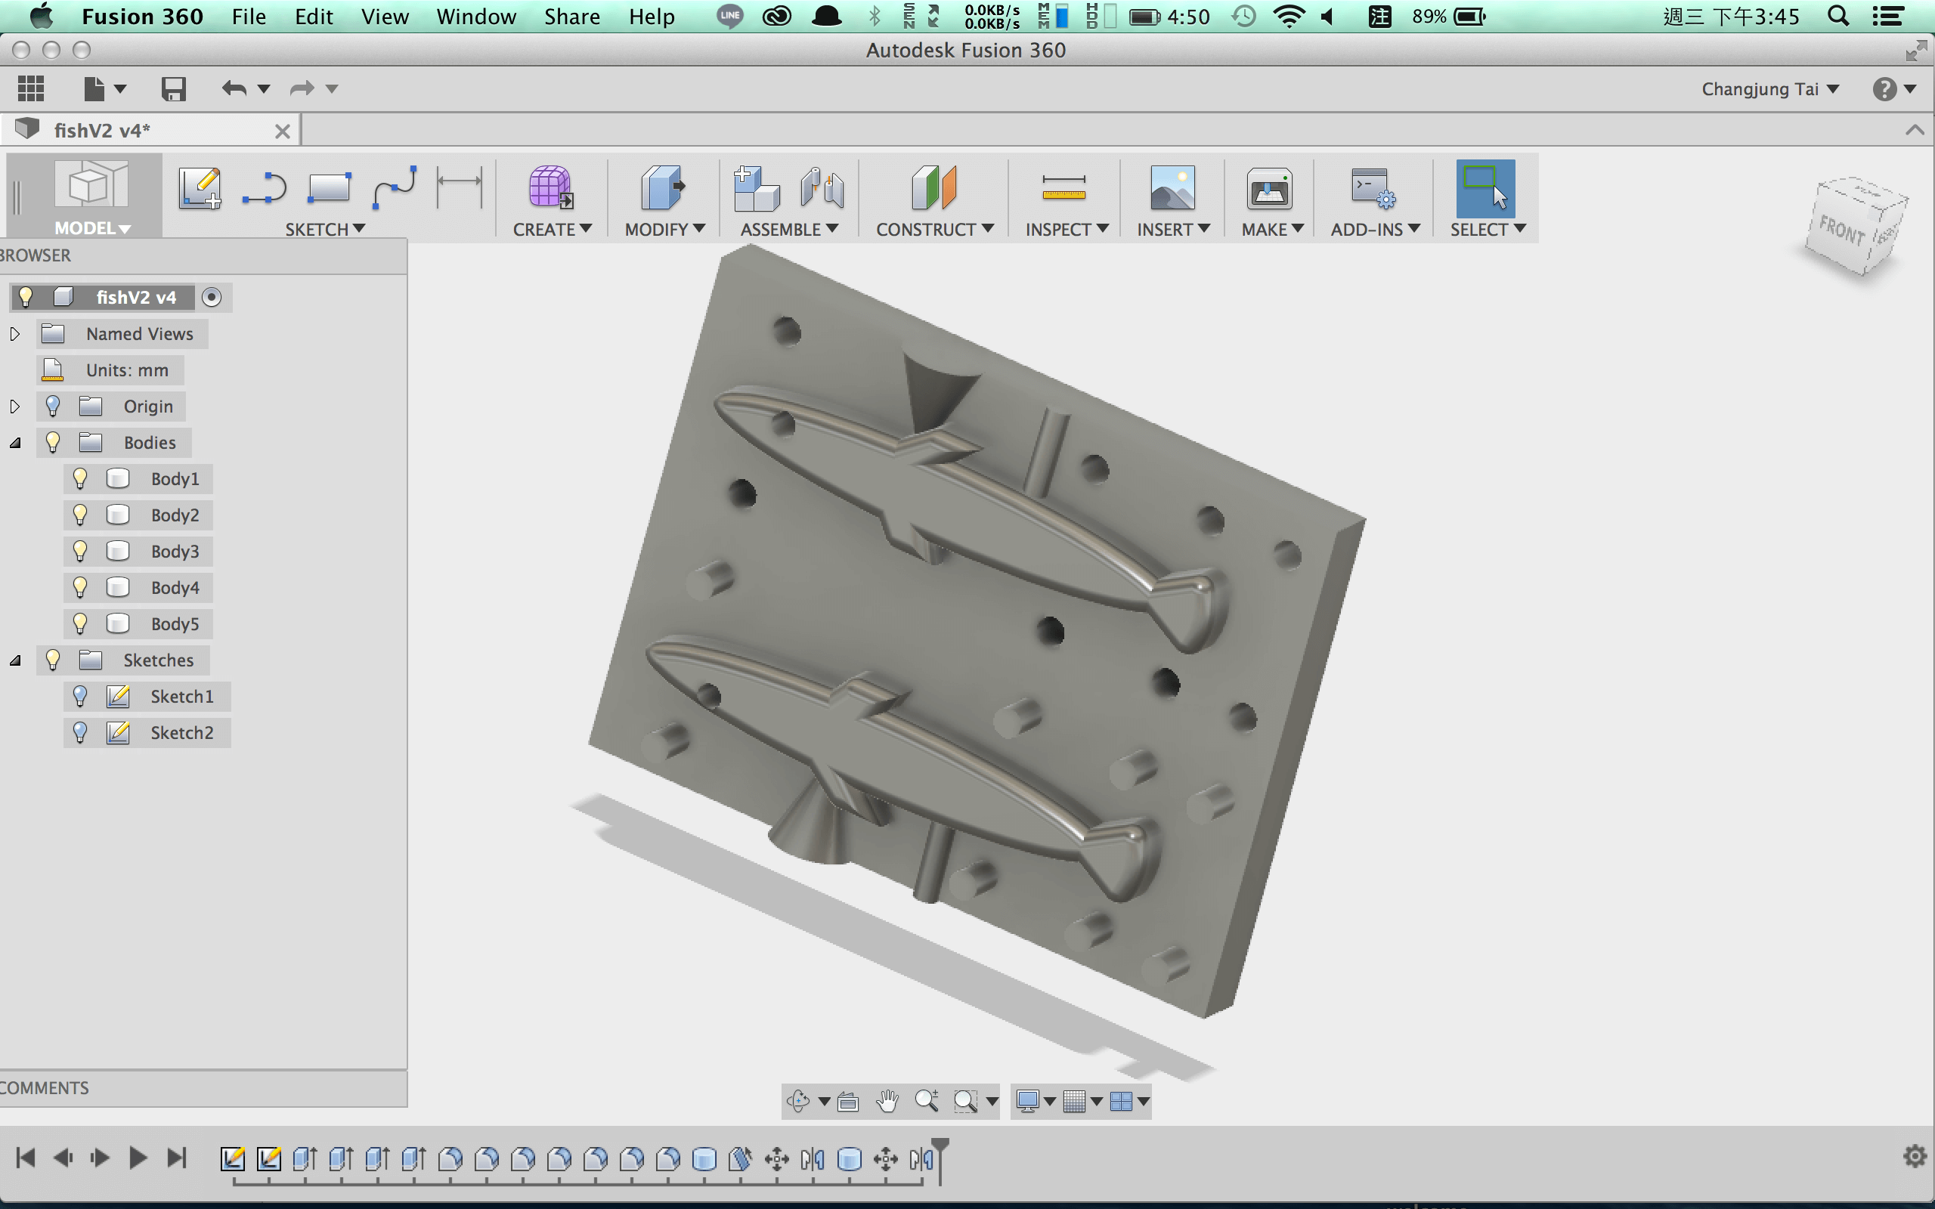1935x1209 pixels.
Task: Toggle visibility bulb of Body4
Action: coord(80,588)
